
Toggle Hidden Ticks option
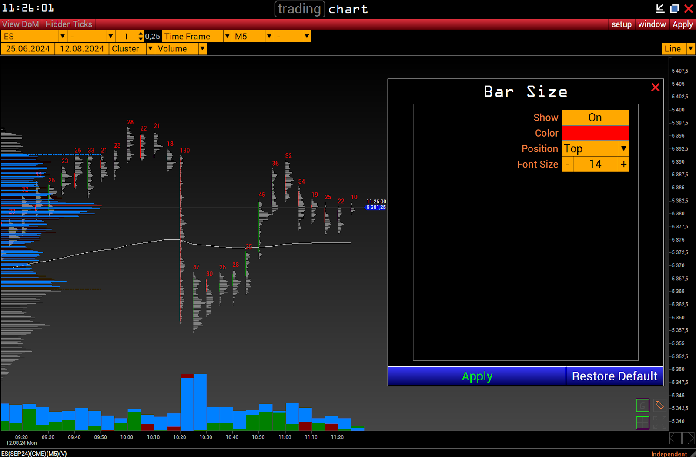pyautogui.click(x=69, y=24)
